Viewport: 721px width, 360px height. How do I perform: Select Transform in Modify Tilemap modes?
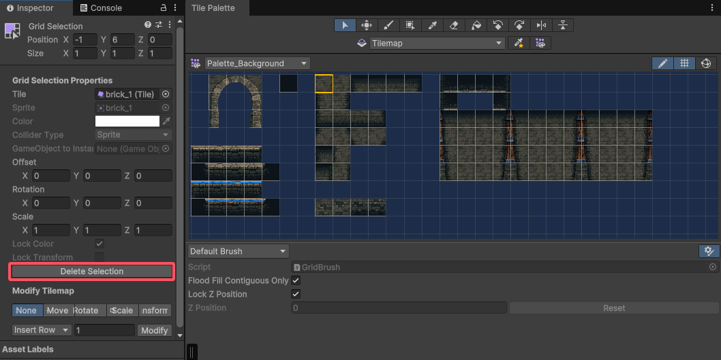point(155,310)
